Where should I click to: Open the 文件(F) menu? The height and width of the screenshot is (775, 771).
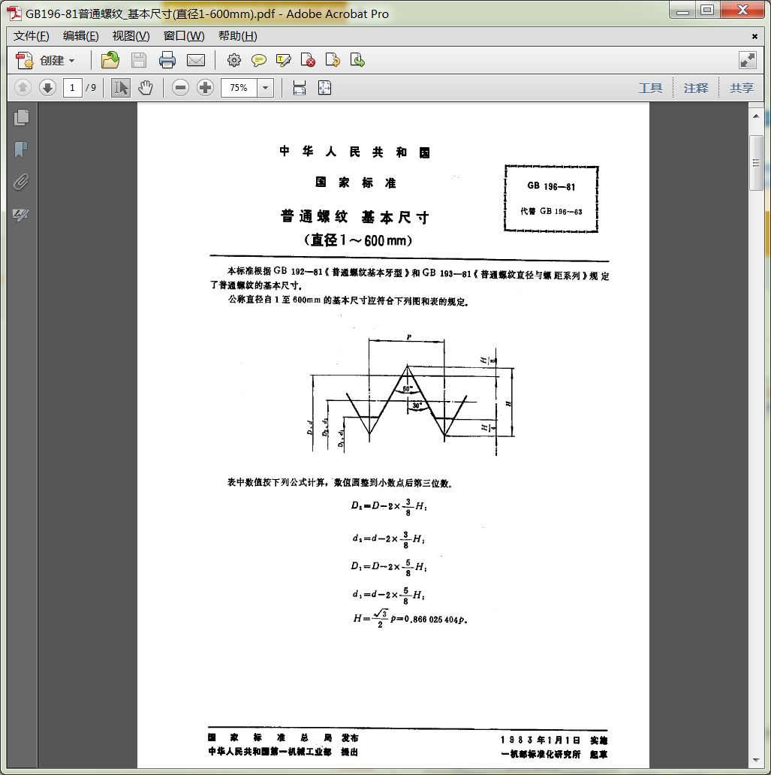click(x=32, y=36)
